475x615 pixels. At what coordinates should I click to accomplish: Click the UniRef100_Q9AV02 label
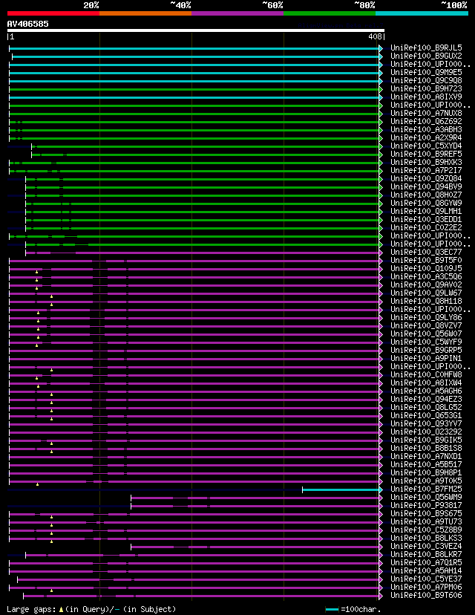pyautogui.click(x=426, y=284)
